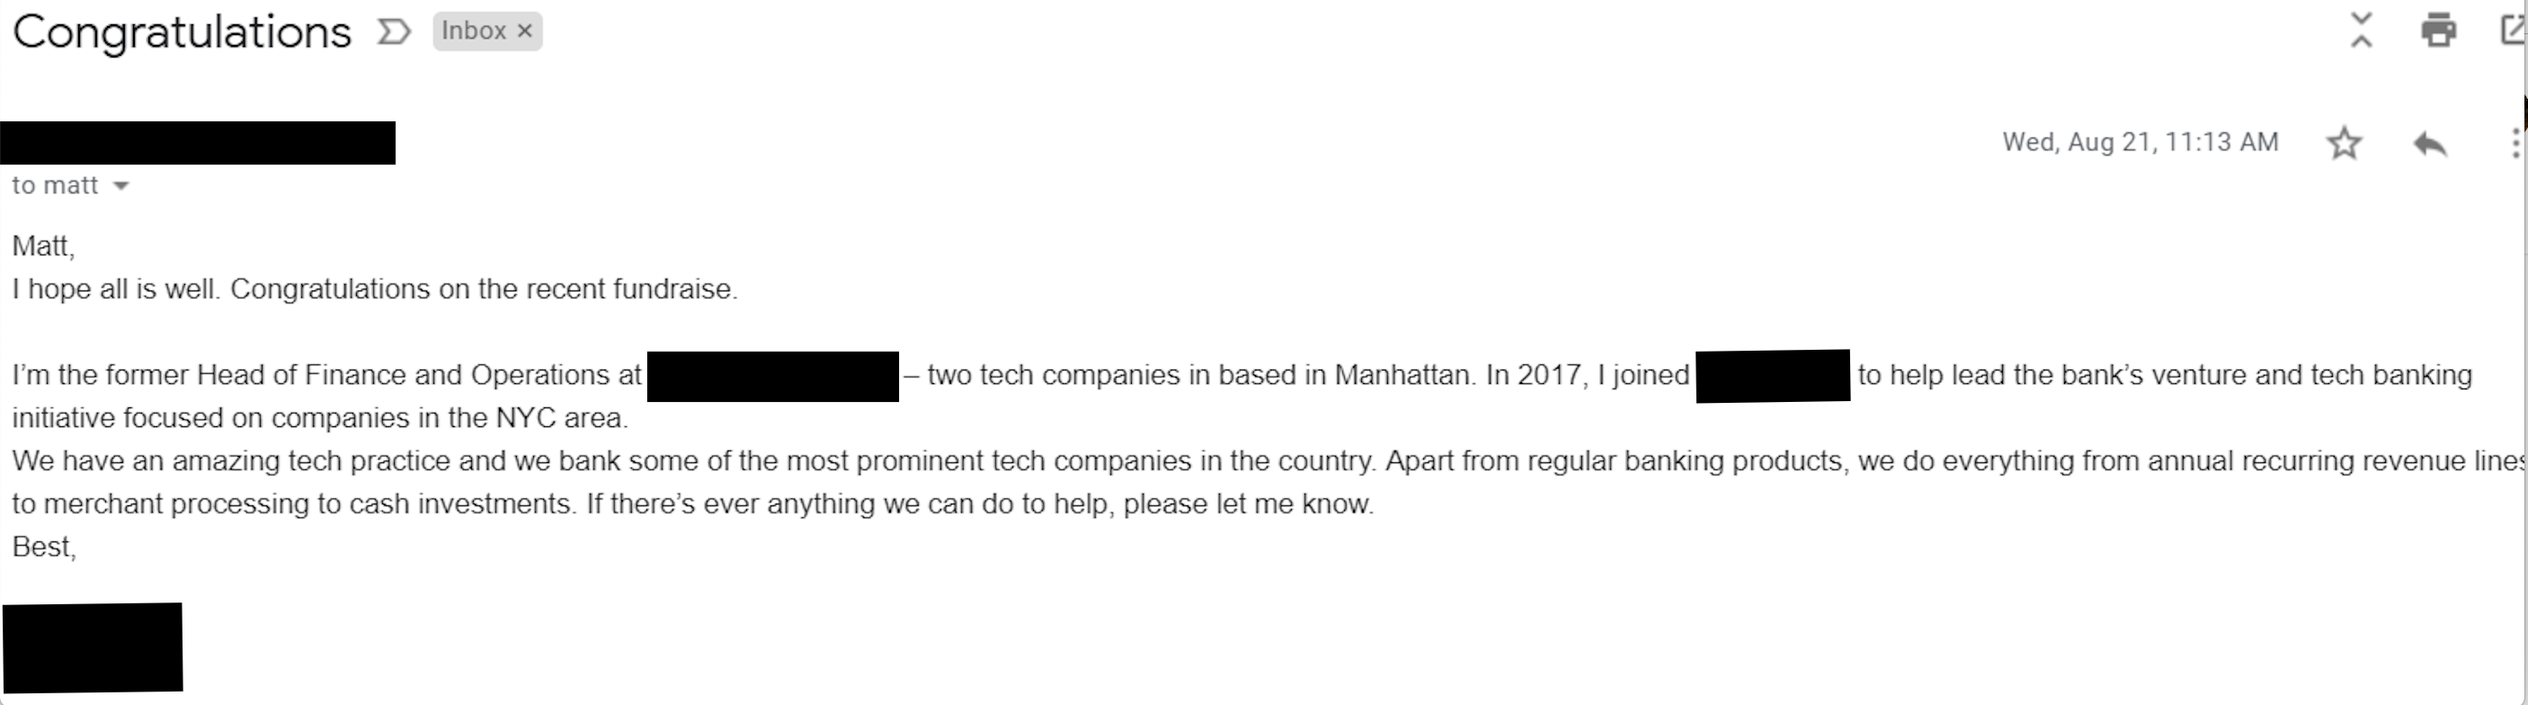Click the 'to matt' recipient text
This screenshot has height=705, width=2528.
(55, 185)
